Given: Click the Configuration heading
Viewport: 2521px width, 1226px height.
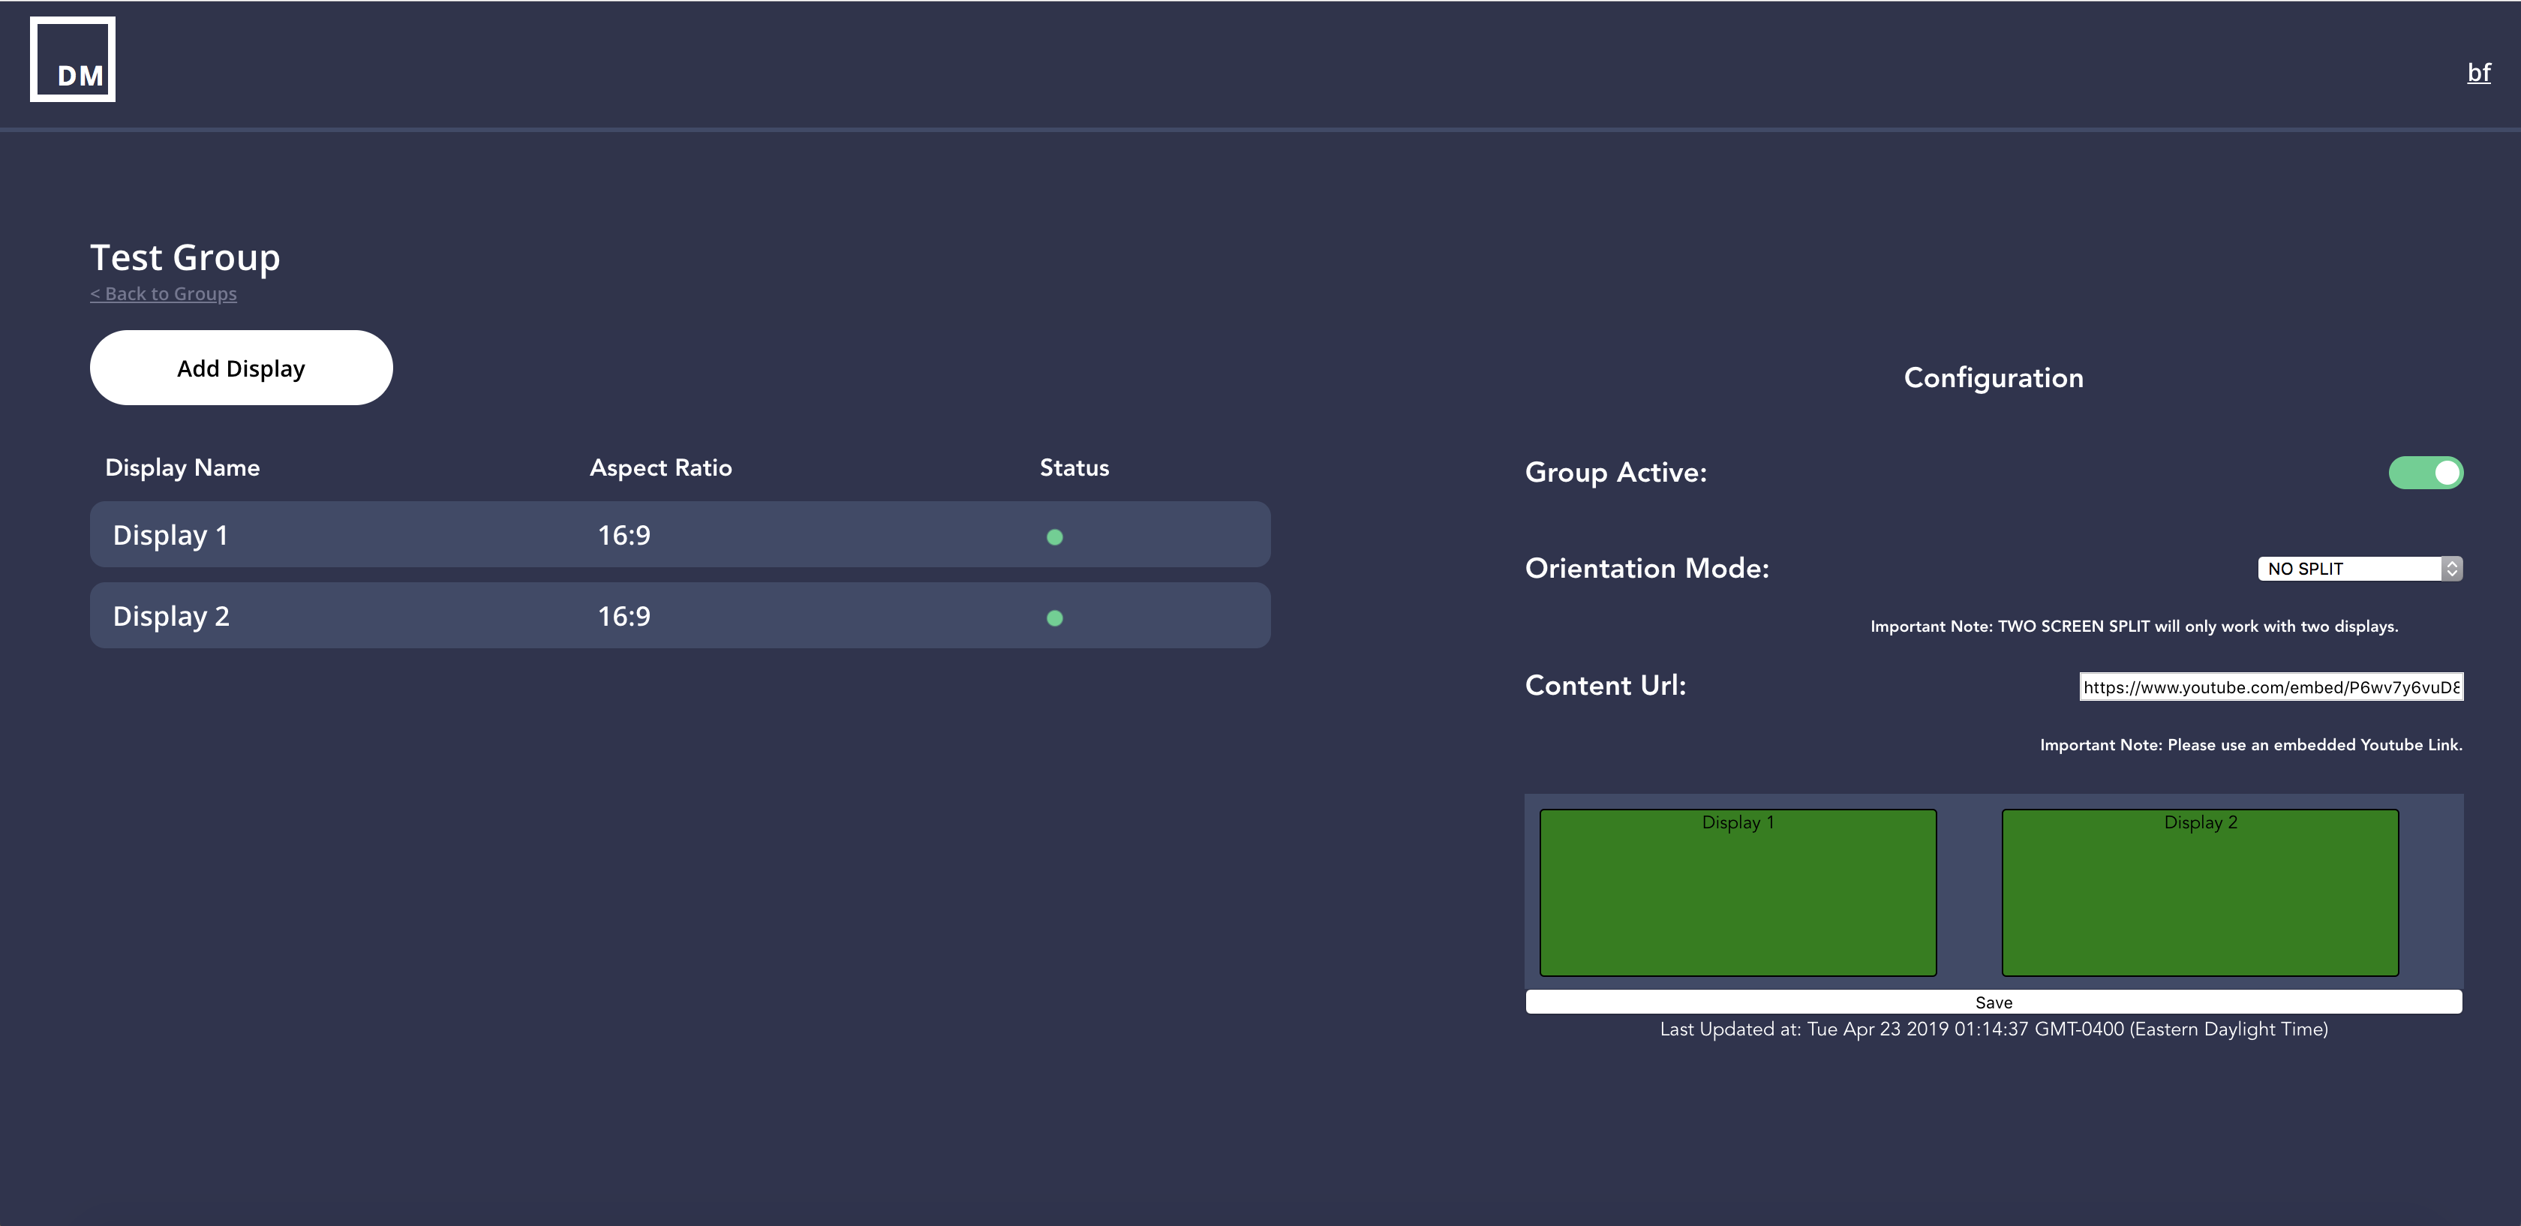Looking at the screenshot, I should pos(1994,377).
